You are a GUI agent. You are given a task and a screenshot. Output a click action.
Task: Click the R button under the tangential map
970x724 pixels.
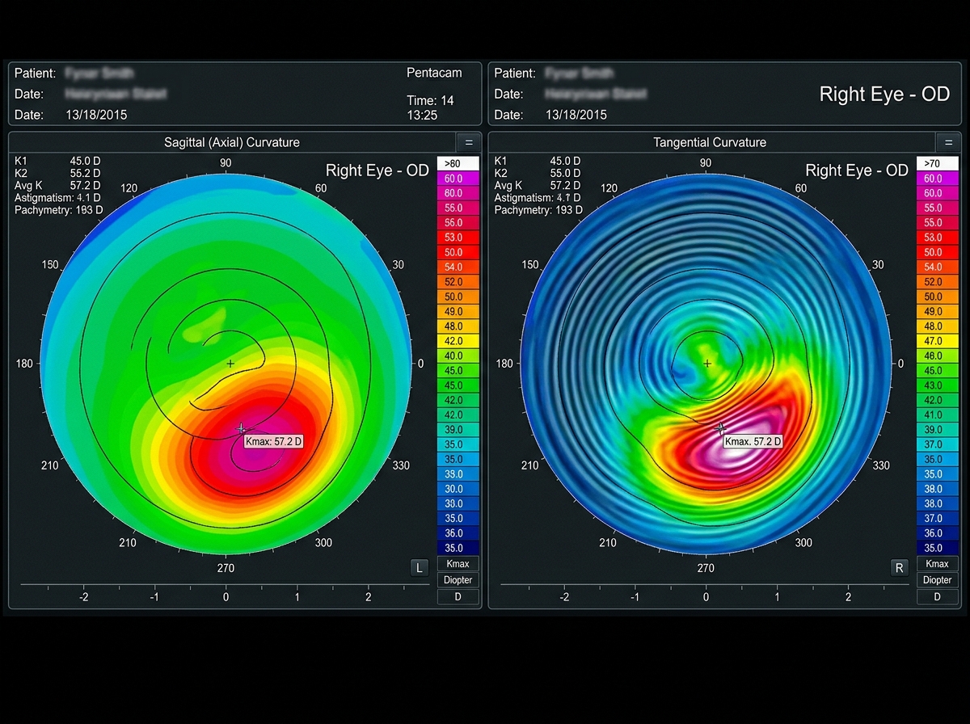pyautogui.click(x=900, y=568)
